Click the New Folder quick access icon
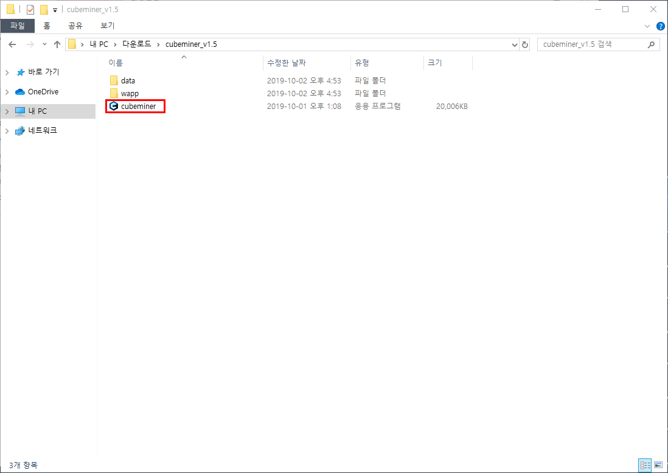This screenshot has width=668, height=473. click(44, 9)
